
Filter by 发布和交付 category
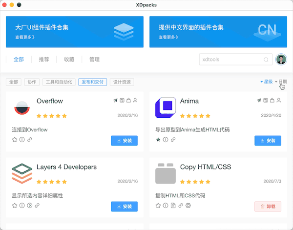(x=92, y=82)
